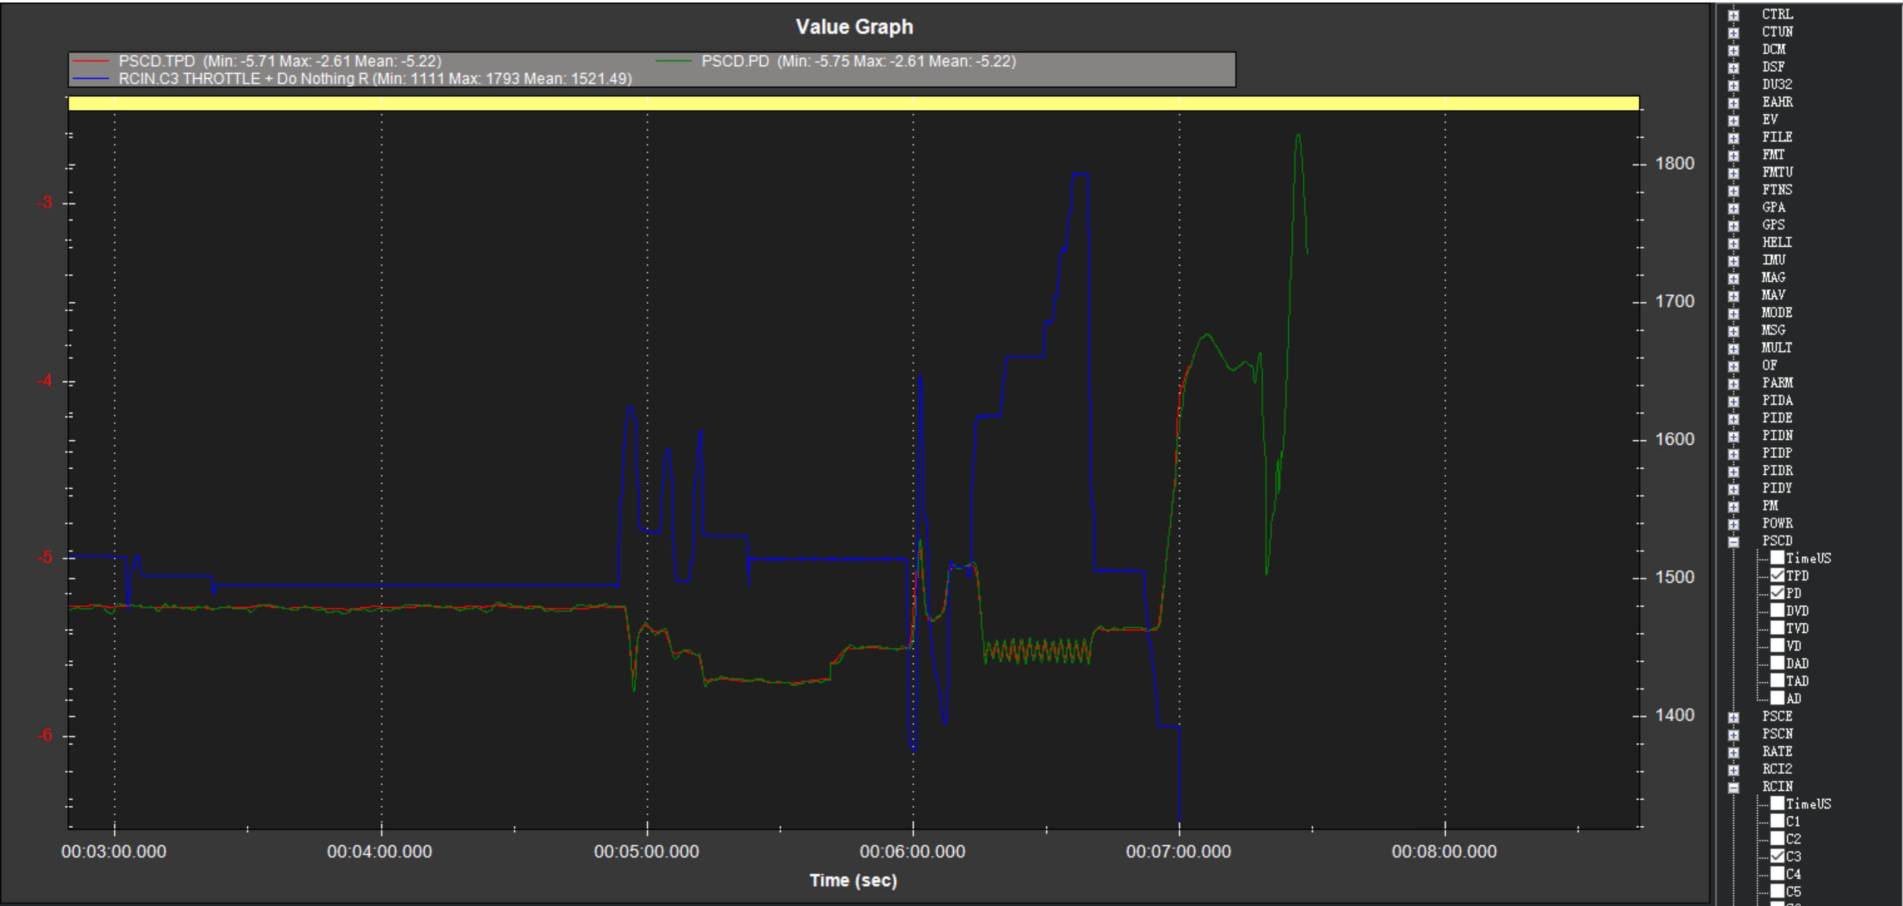Select the RCI2 tree item label

click(1777, 770)
